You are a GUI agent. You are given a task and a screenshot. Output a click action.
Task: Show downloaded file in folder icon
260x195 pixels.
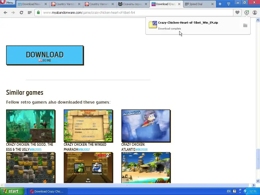245,25
